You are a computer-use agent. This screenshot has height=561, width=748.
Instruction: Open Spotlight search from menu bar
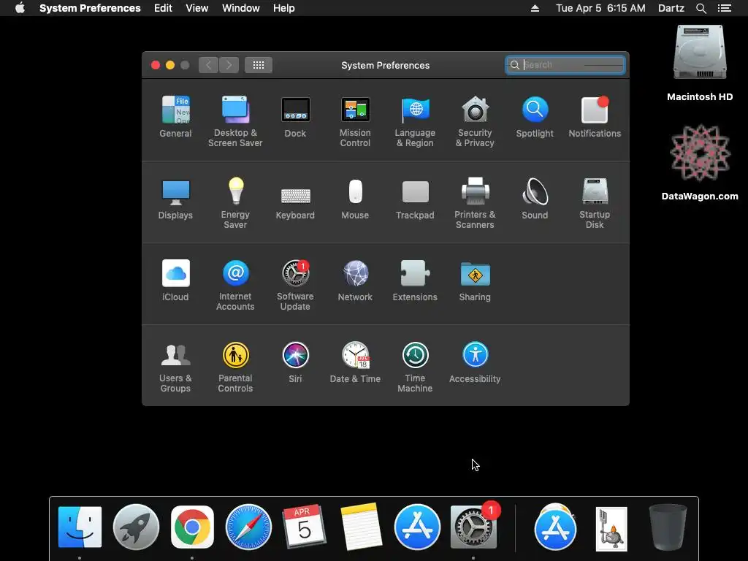pos(701,8)
